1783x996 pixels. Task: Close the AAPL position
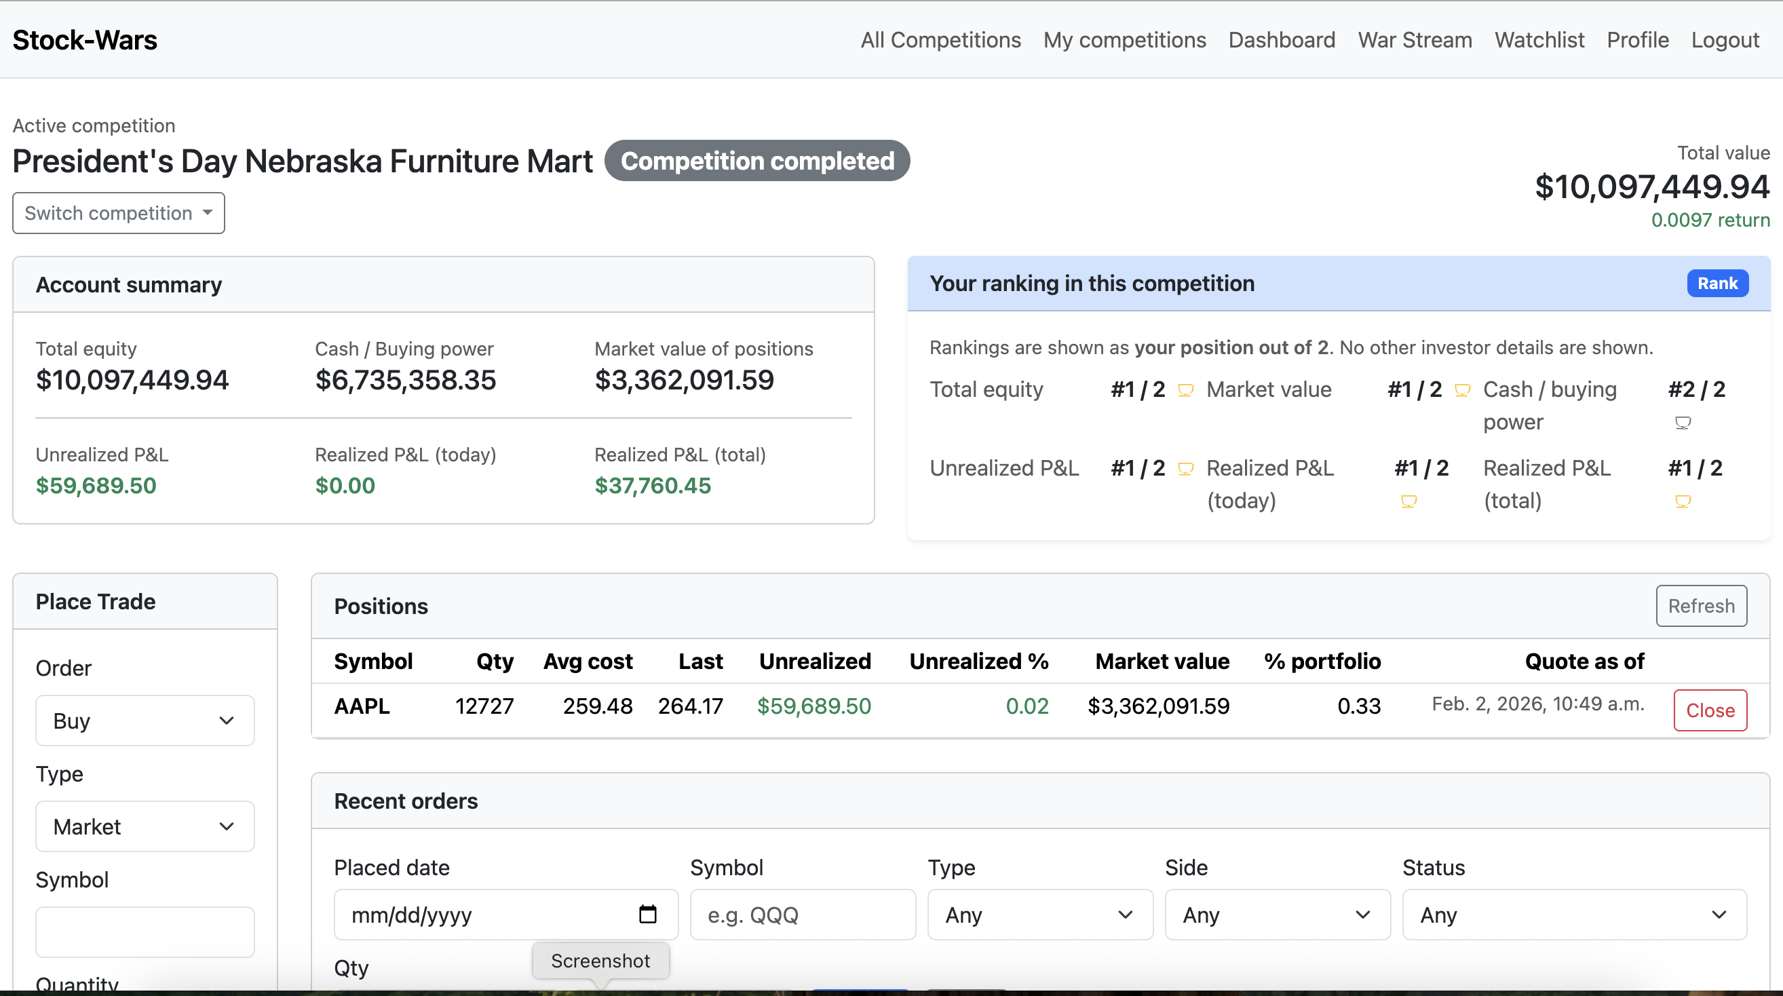1710,710
